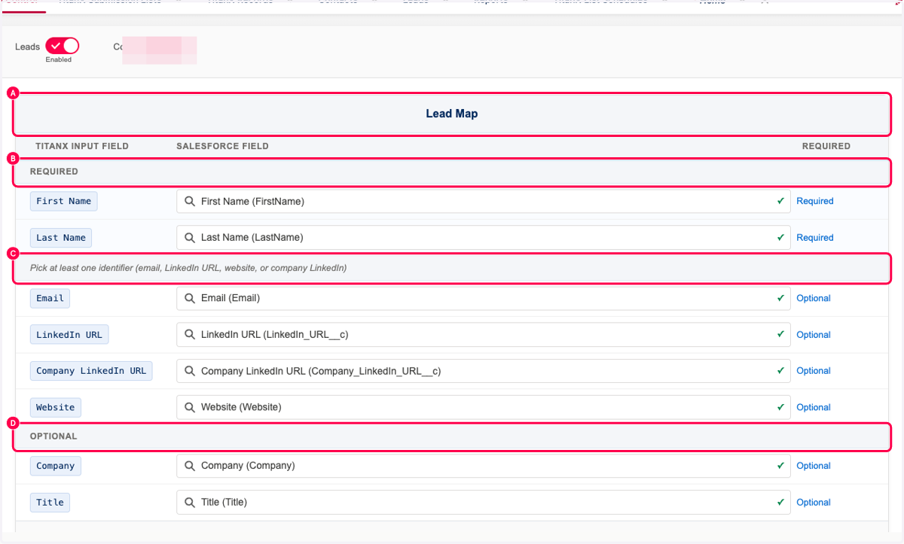Click the Optional link in Website row
Viewport: 904px width, 544px height.
(814, 407)
